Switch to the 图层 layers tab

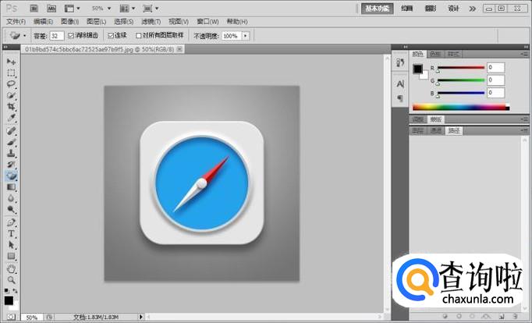click(417, 130)
